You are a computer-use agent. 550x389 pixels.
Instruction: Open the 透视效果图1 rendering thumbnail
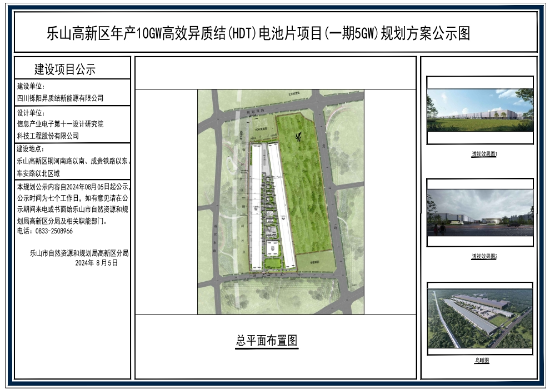coord(479,110)
